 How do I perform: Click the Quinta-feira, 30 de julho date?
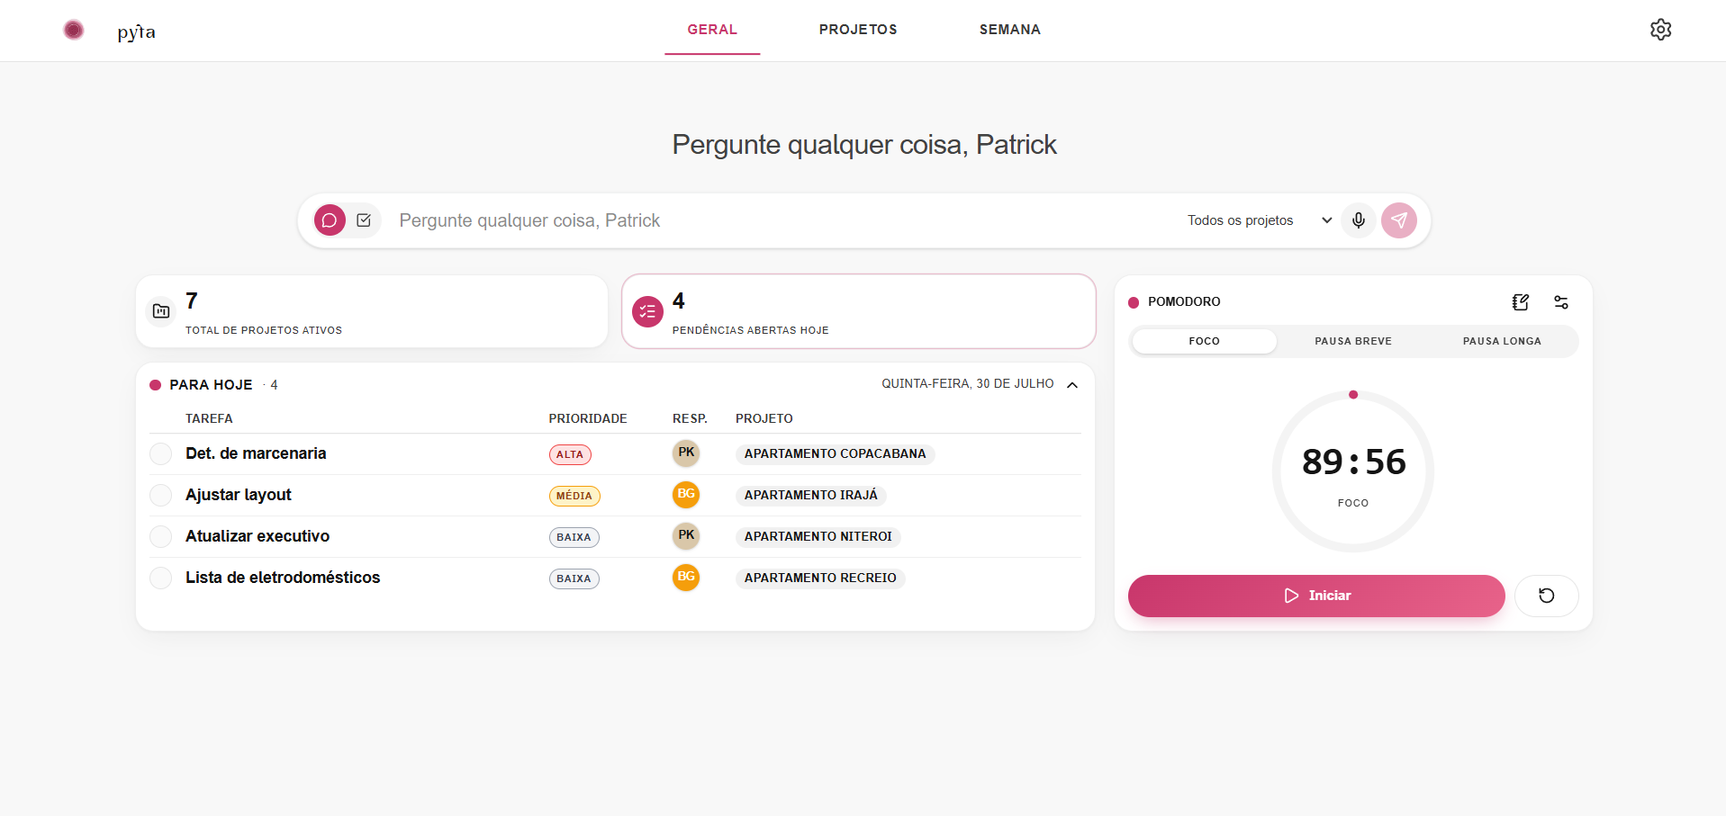point(968,383)
